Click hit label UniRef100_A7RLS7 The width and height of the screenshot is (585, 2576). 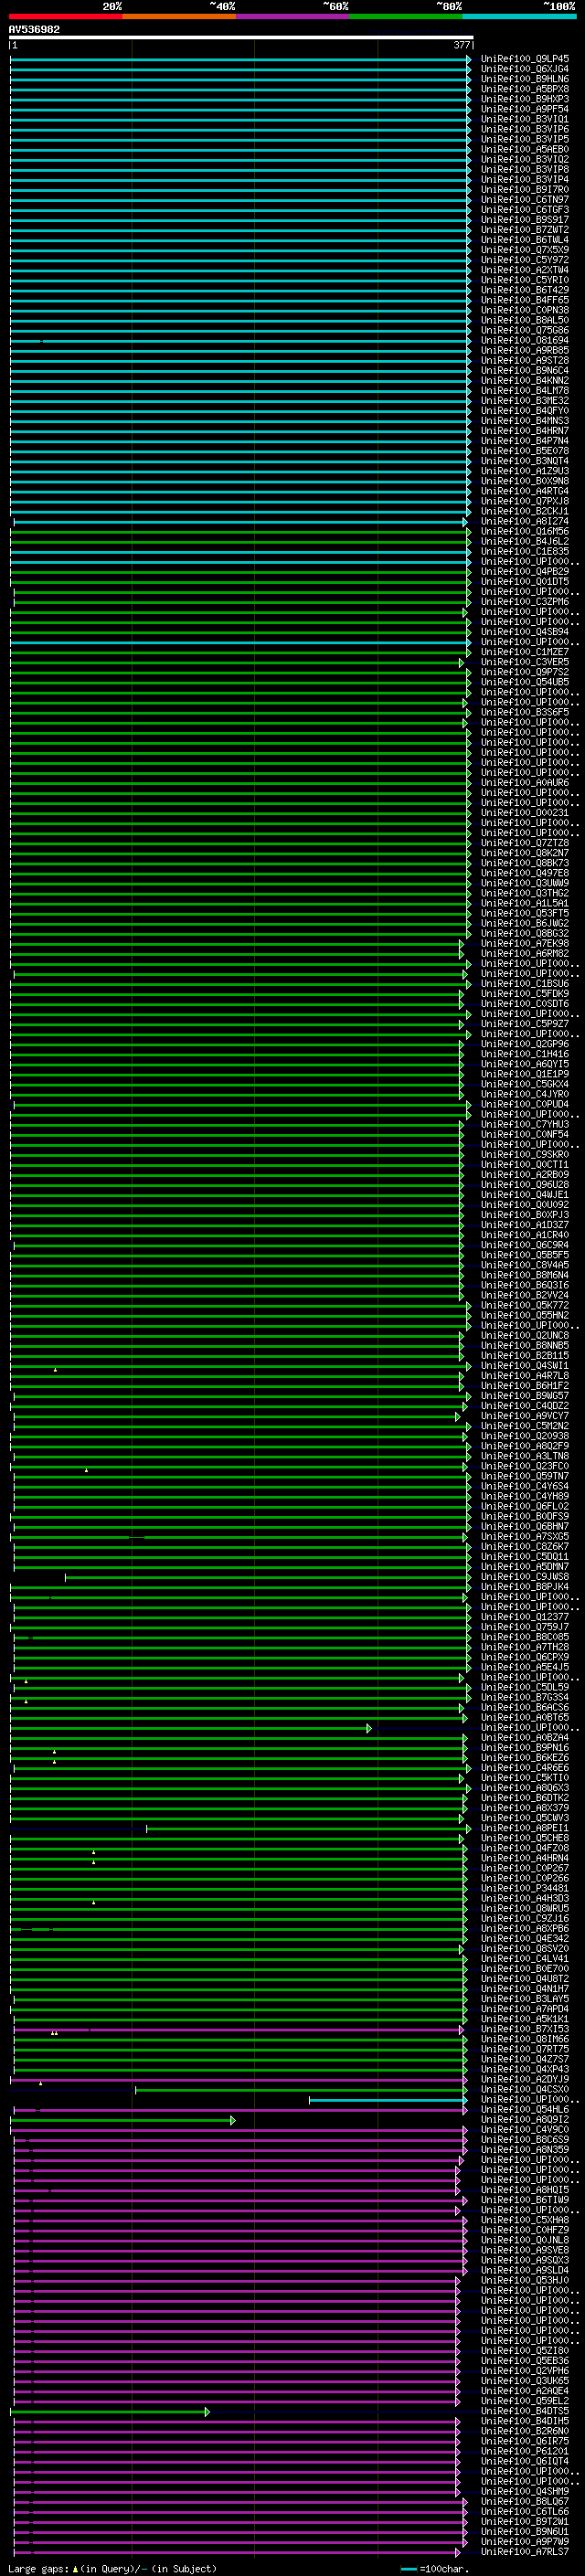tap(525, 2553)
